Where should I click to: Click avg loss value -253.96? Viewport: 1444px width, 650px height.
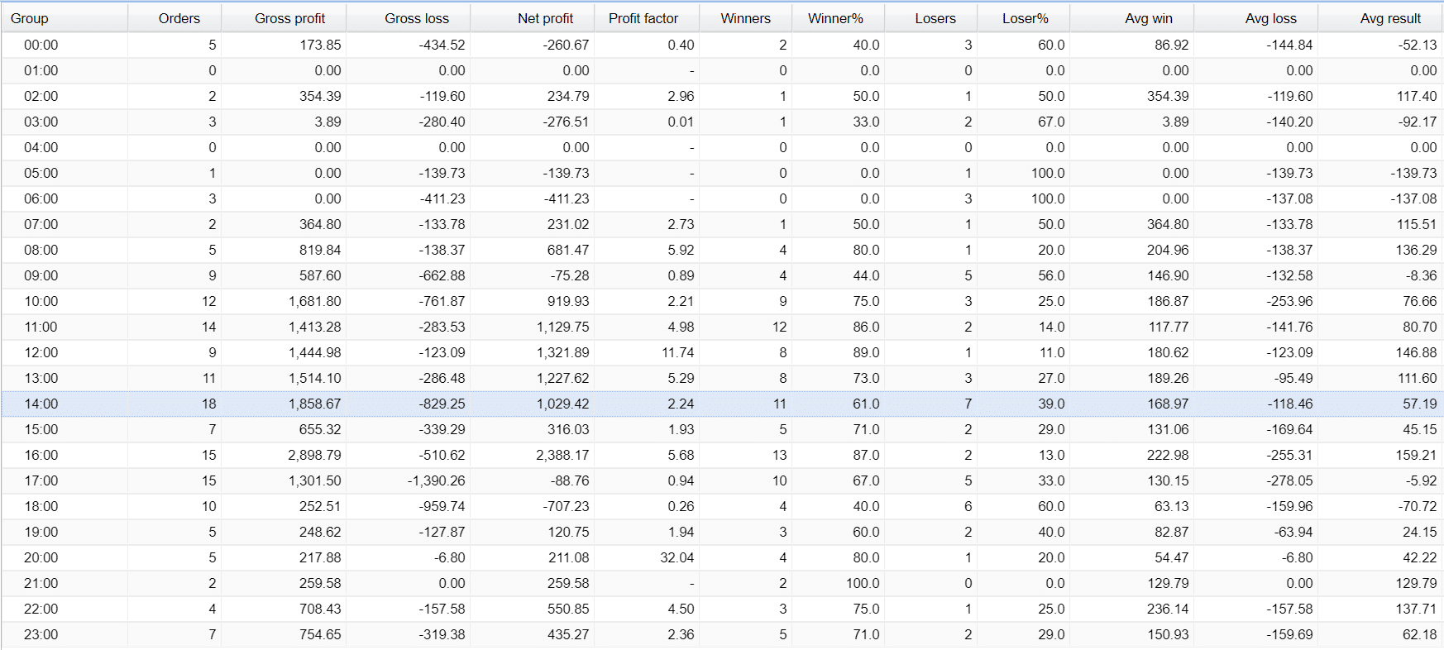[1289, 301]
